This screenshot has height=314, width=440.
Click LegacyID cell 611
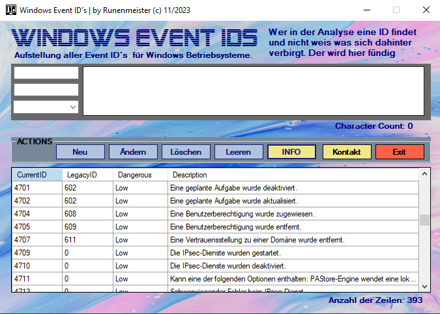pos(87,240)
